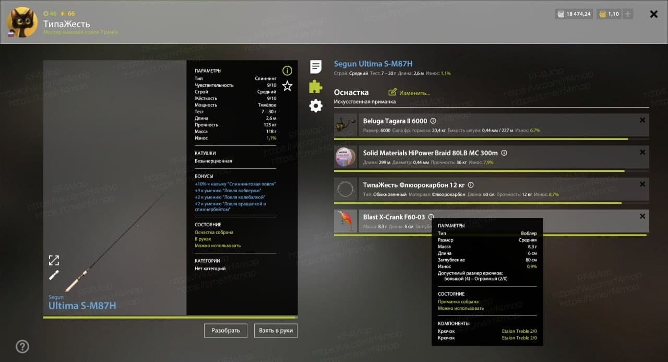Click the wear bar under the Beluga reel row
Image resolution: width=668 pixels, height=362 pixels.
tap(492, 139)
